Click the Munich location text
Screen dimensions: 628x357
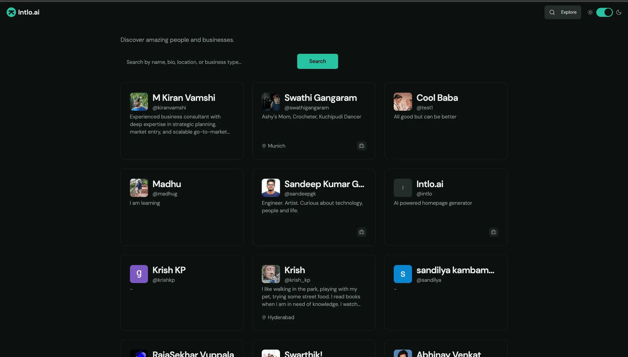tap(276, 146)
